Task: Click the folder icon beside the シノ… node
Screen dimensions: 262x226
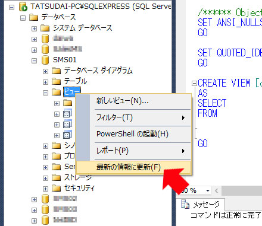Action: (x=57, y=145)
